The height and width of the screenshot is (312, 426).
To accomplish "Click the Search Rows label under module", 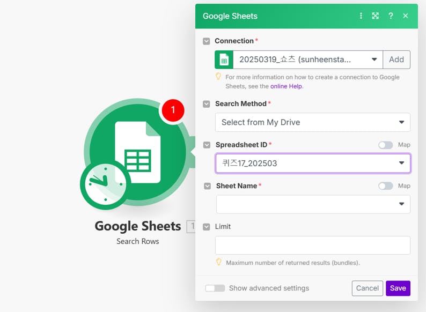I will 138,241.
